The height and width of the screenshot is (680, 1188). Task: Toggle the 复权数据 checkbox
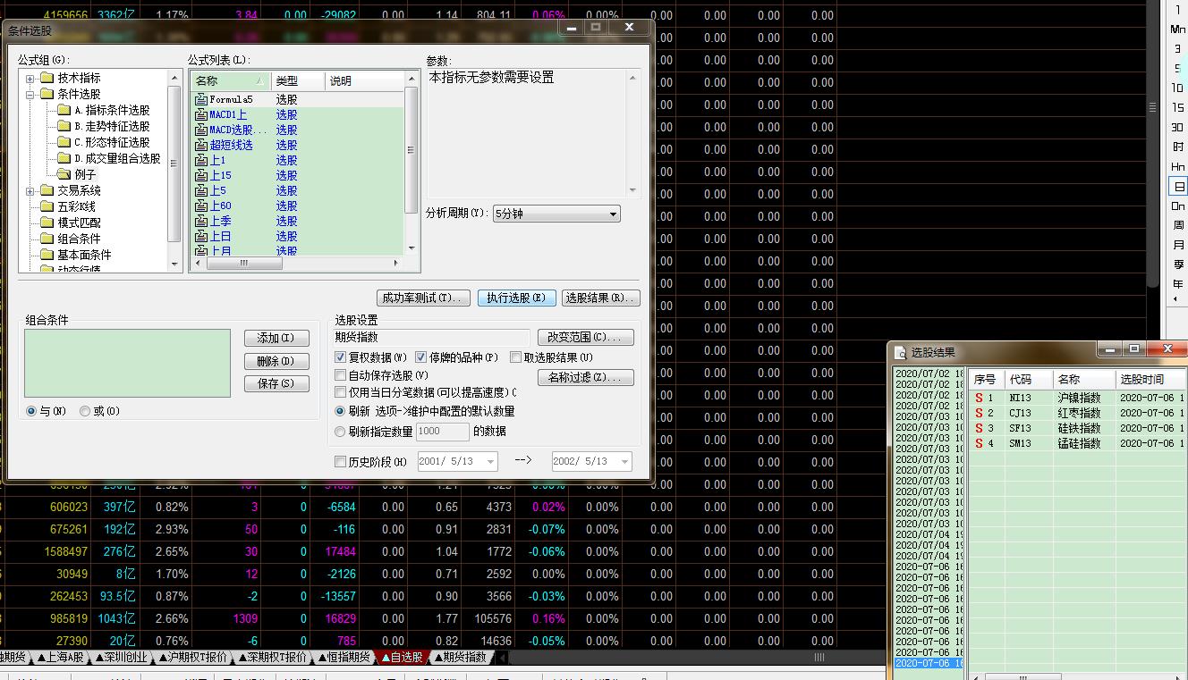(x=341, y=357)
